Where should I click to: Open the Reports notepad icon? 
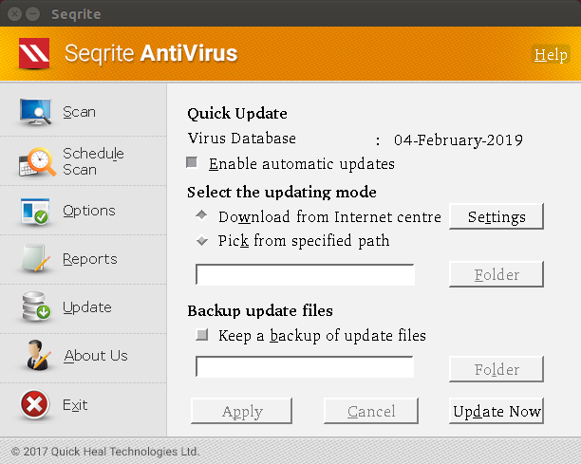point(37,259)
